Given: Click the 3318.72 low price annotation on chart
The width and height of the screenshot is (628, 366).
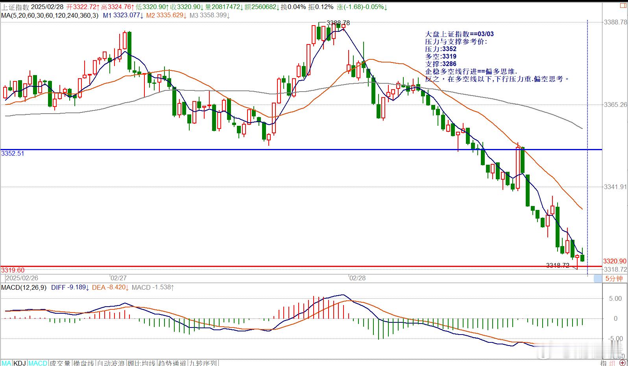Looking at the screenshot, I should [x=558, y=265].
